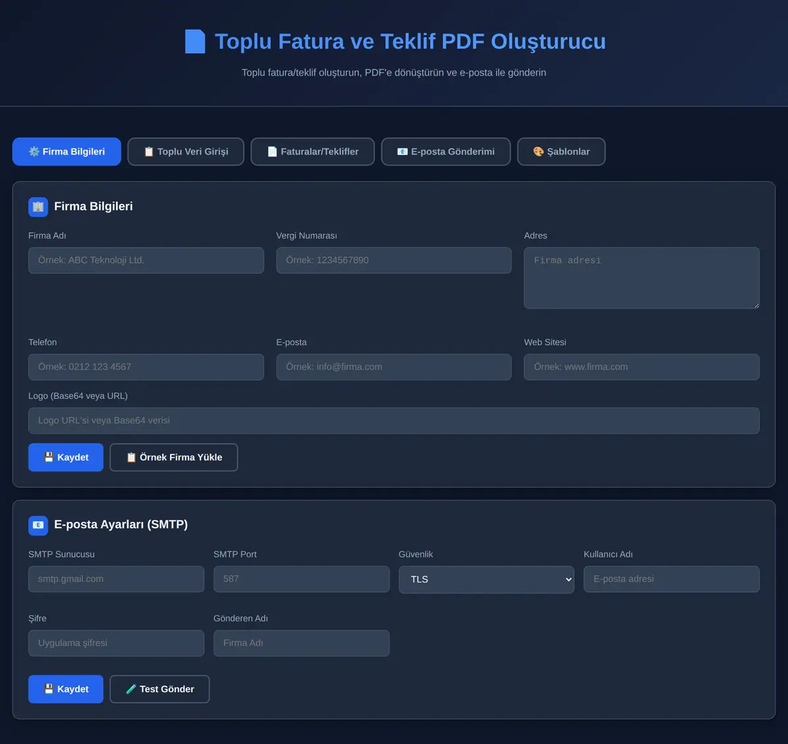Open the Güvenlik TLS dropdown
This screenshot has width=788, height=744.
487,580
